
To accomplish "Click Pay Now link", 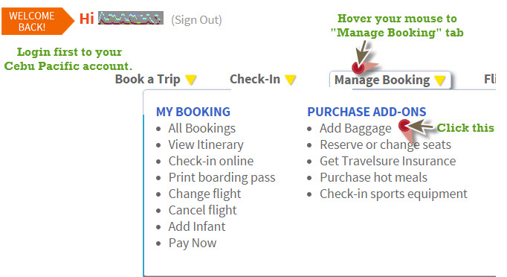I will click(193, 243).
